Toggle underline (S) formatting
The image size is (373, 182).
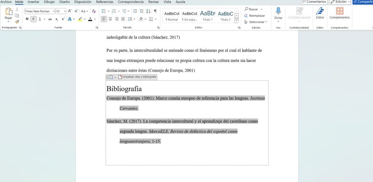coord(40,19)
